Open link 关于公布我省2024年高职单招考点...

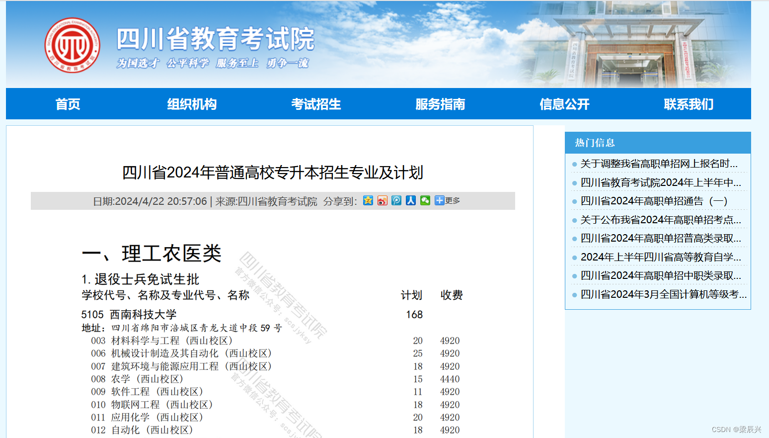661,220
